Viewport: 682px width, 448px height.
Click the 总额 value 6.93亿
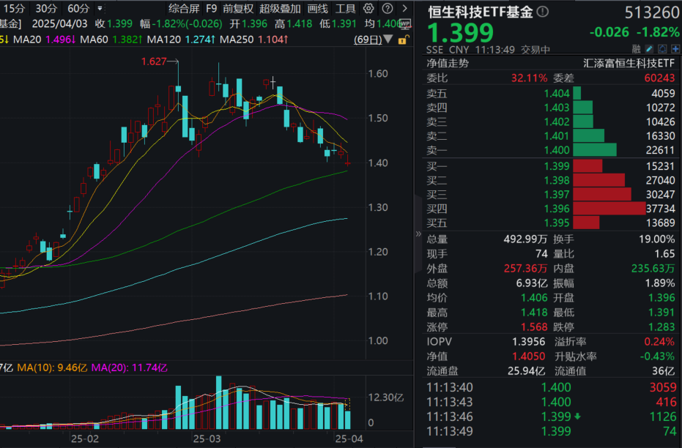[x=532, y=283]
